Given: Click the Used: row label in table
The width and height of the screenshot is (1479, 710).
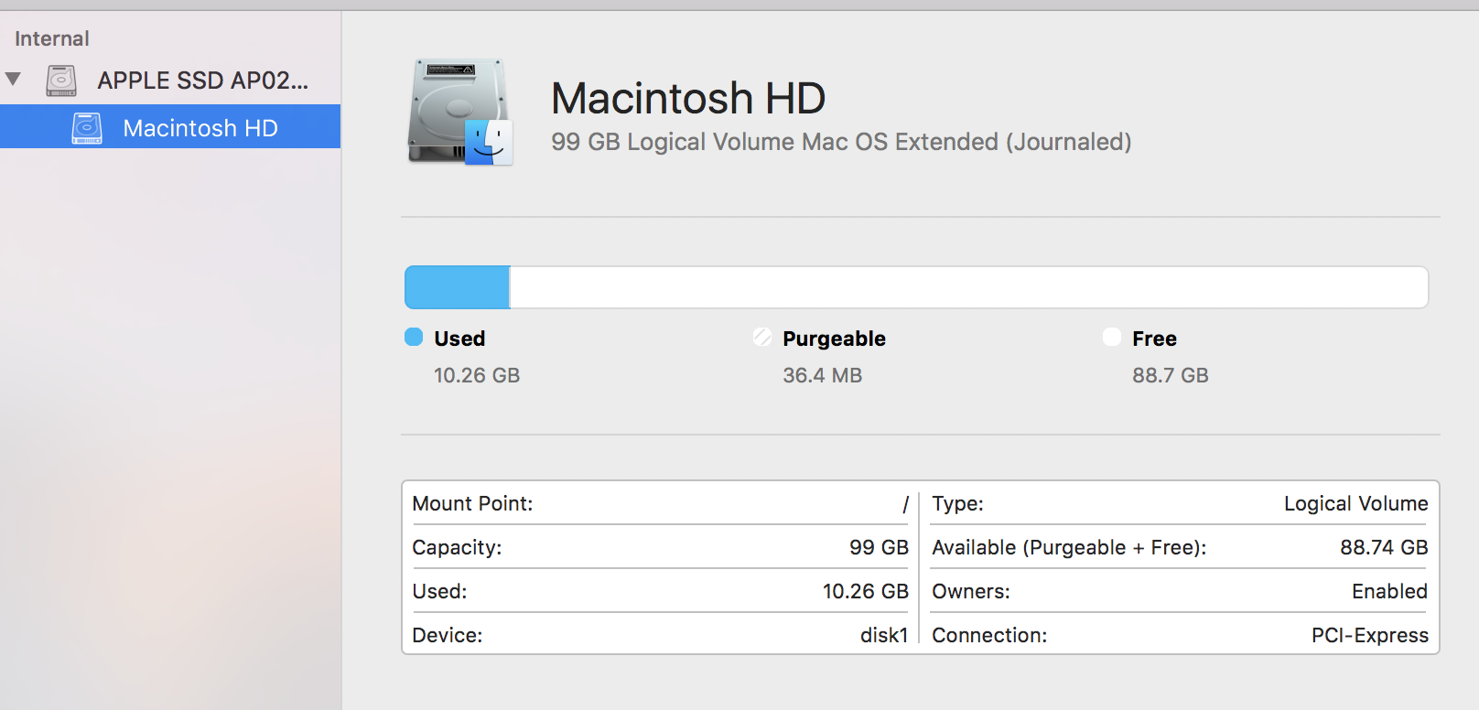Looking at the screenshot, I should (439, 591).
